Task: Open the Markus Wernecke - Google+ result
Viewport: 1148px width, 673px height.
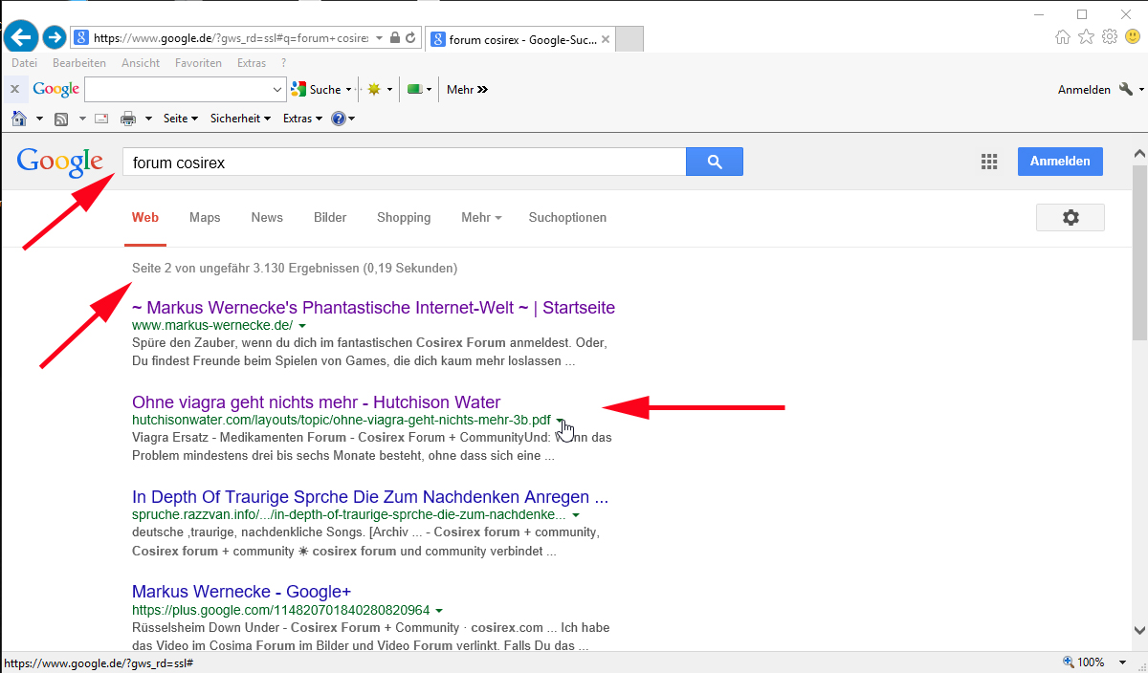Action: click(x=241, y=592)
